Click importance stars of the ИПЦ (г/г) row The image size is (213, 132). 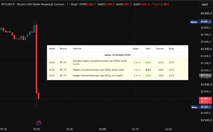click(137, 75)
